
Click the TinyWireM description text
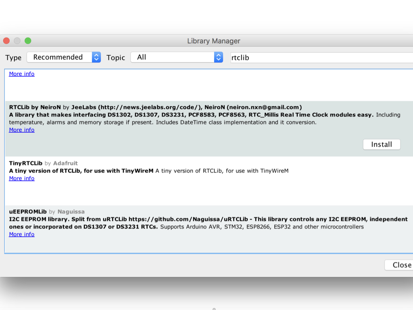149,171
